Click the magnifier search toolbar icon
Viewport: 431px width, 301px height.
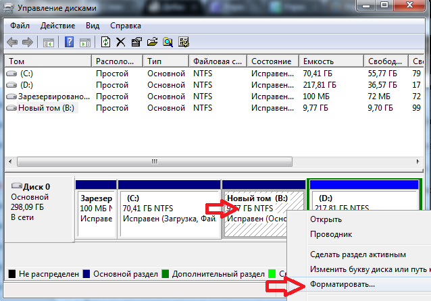coord(166,42)
